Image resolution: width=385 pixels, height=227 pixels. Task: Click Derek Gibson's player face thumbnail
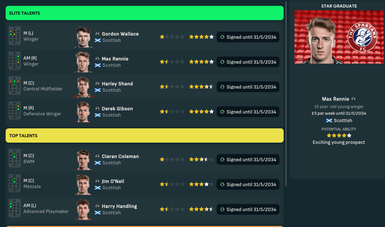(83, 112)
